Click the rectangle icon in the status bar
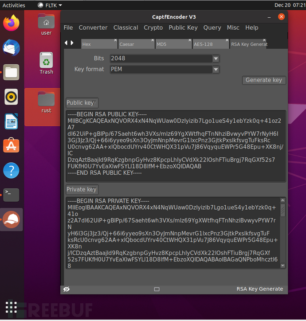The height and width of the screenshot is (321, 306). tap(157, 289)
